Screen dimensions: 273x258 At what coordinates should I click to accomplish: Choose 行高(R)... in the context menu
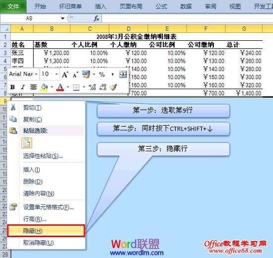(46, 219)
